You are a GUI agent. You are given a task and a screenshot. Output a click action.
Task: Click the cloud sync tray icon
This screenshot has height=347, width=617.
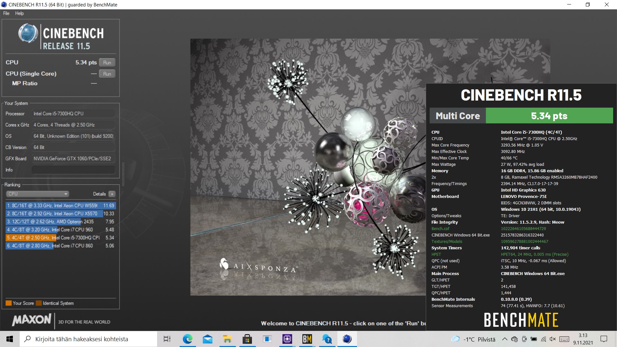pos(514,339)
